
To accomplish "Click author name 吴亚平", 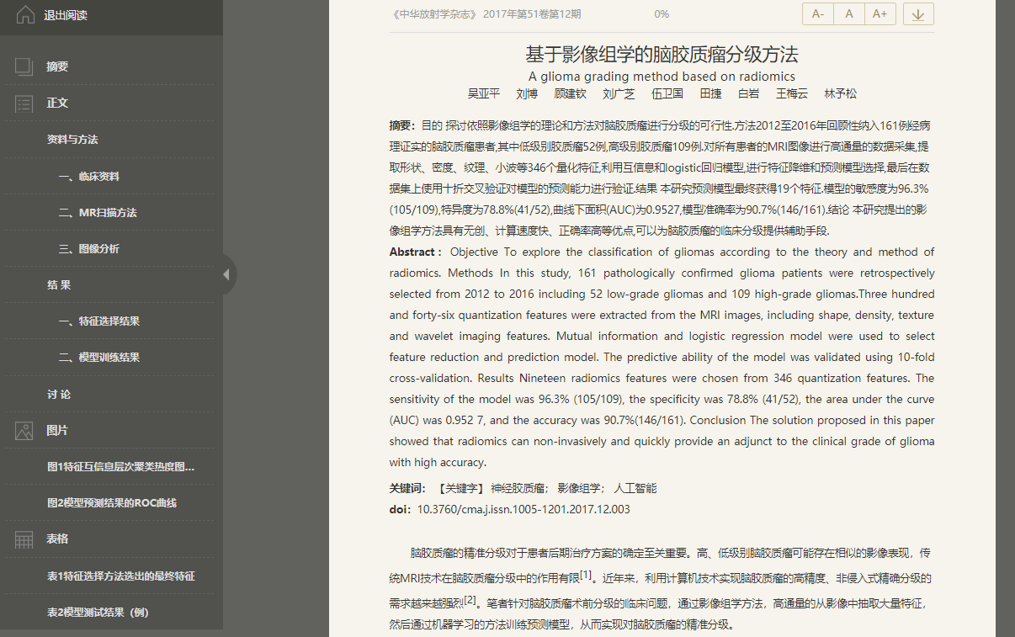I will 484,94.
